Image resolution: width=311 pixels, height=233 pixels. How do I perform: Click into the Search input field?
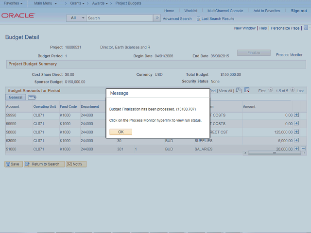[x=120, y=18]
